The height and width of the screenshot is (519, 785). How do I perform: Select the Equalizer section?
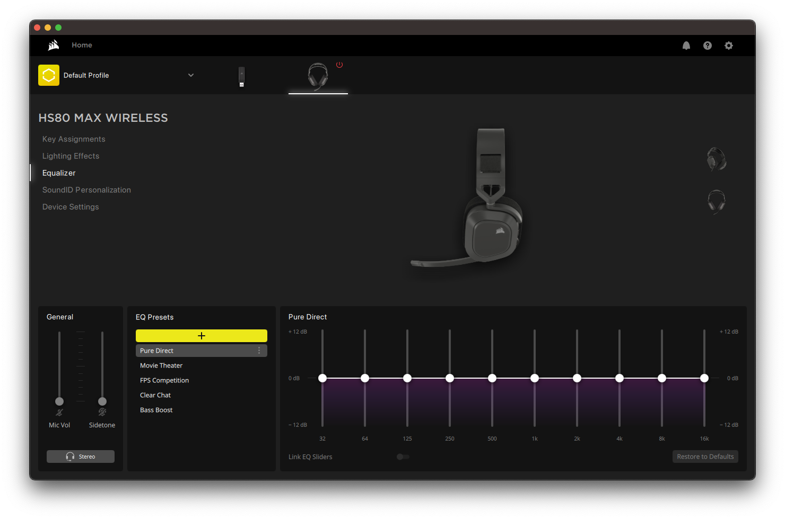tap(59, 173)
